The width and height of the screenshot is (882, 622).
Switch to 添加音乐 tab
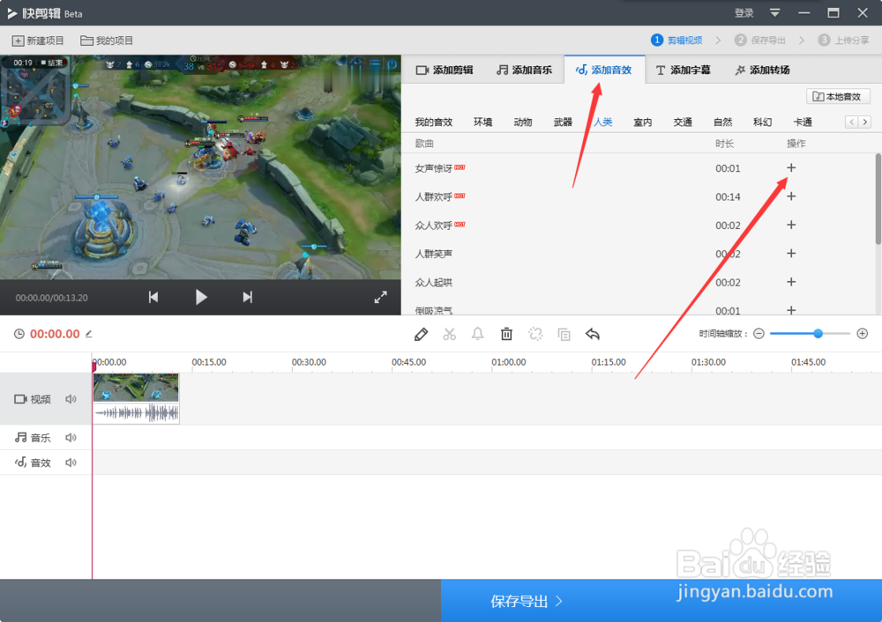(524, 70)
